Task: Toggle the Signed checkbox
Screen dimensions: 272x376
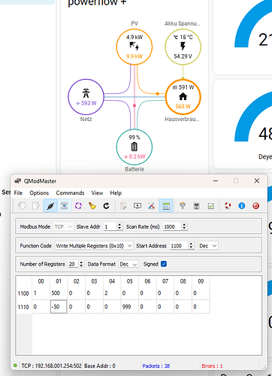Action: pyautogui.click(x=164, y=264)
